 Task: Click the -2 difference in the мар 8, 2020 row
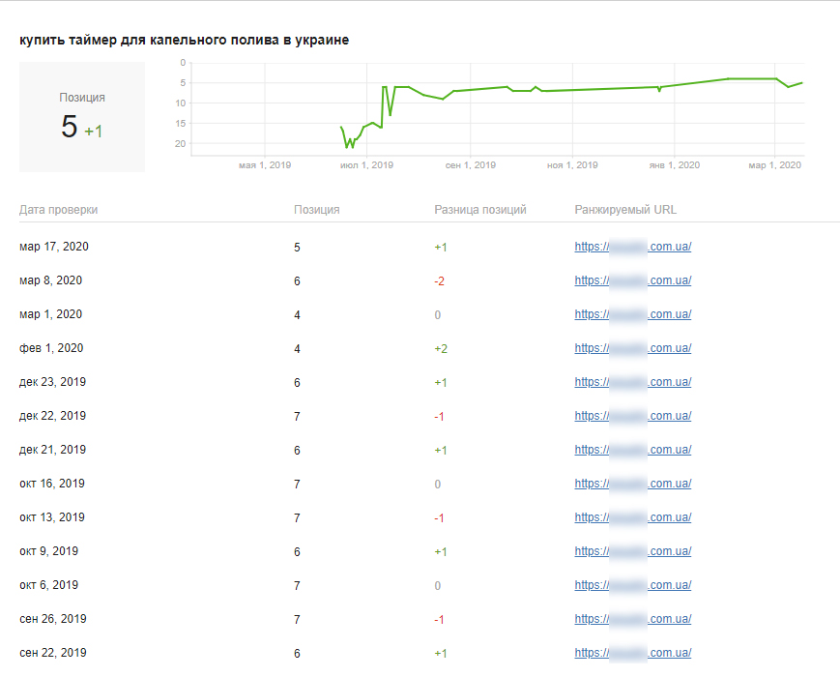point(439,280)
